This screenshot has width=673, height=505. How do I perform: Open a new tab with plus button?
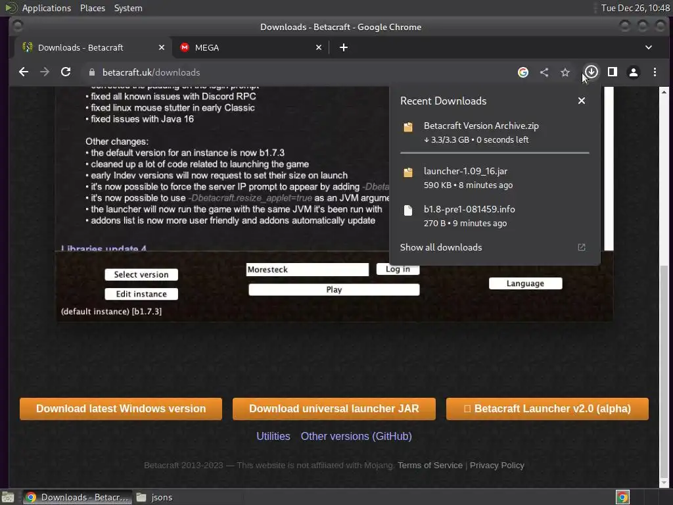pyautogui.click(x=344, y=47)
